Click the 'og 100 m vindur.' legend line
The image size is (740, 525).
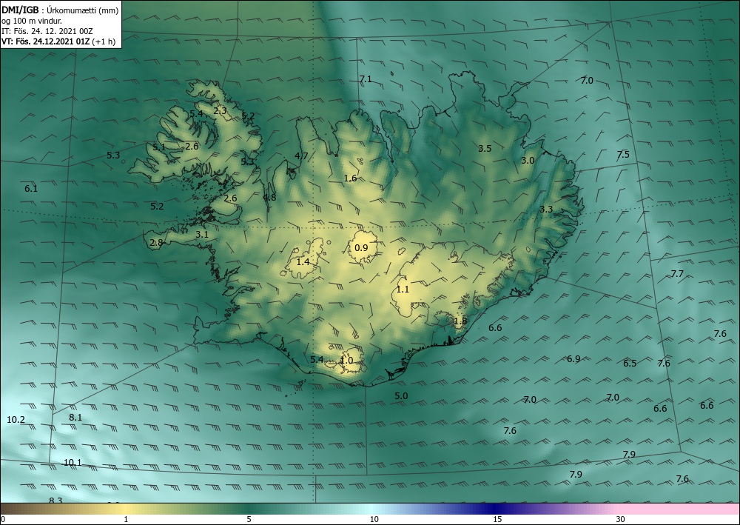tap(32, 21)
